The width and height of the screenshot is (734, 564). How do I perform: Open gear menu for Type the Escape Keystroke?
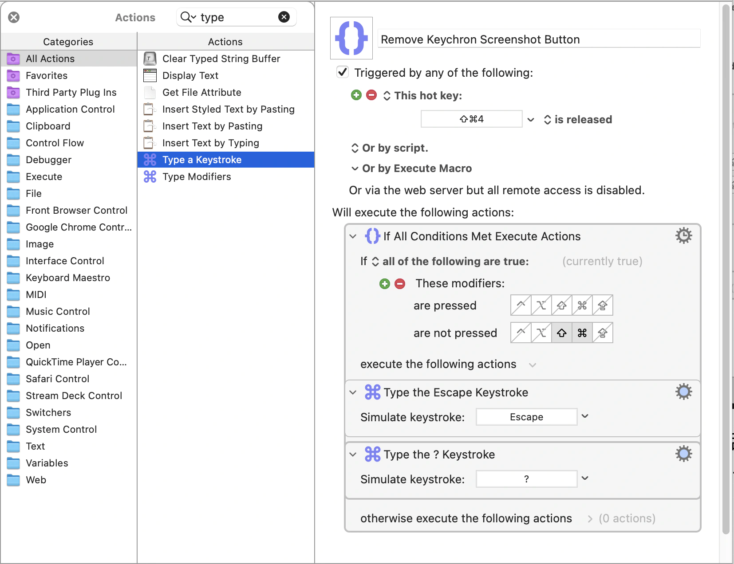683,392
